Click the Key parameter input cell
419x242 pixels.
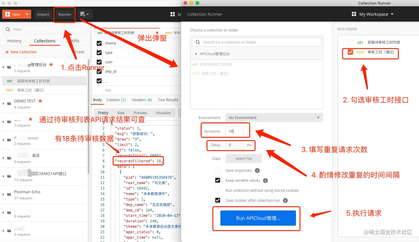[142, 90]
